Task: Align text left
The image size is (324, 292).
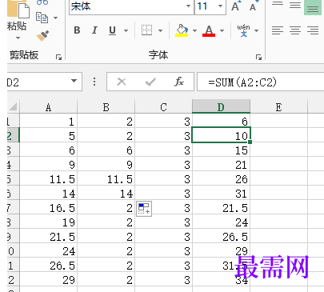Action: click(278, 30)
